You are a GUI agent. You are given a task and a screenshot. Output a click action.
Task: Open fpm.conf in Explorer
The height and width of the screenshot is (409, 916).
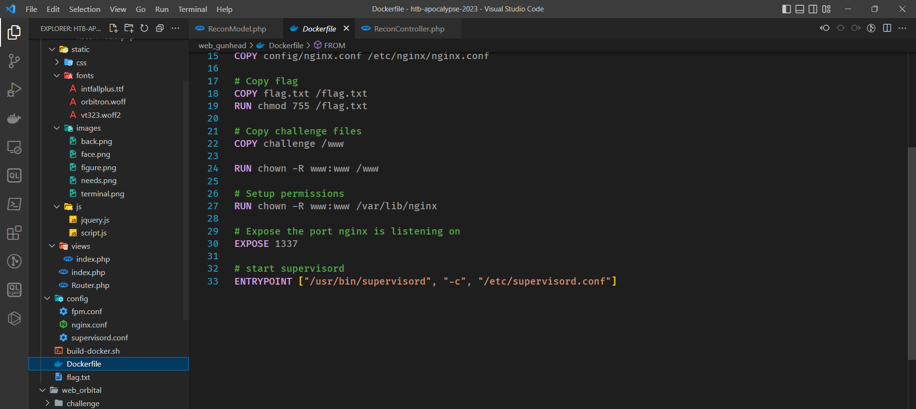(x=86, y=311)
